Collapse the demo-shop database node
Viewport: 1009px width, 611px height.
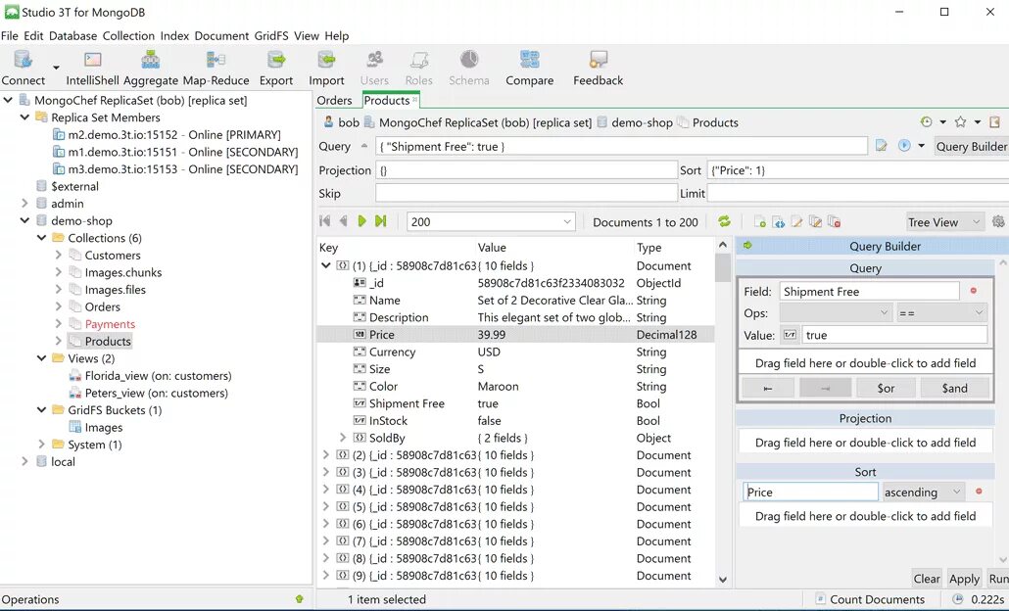[24, 220]
